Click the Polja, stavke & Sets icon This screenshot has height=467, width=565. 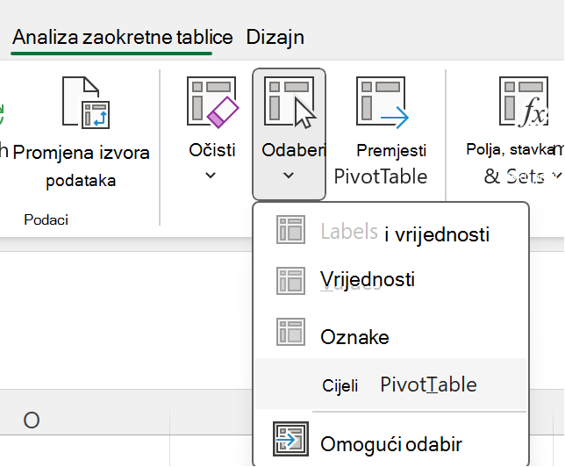click(x=524, y=103)
